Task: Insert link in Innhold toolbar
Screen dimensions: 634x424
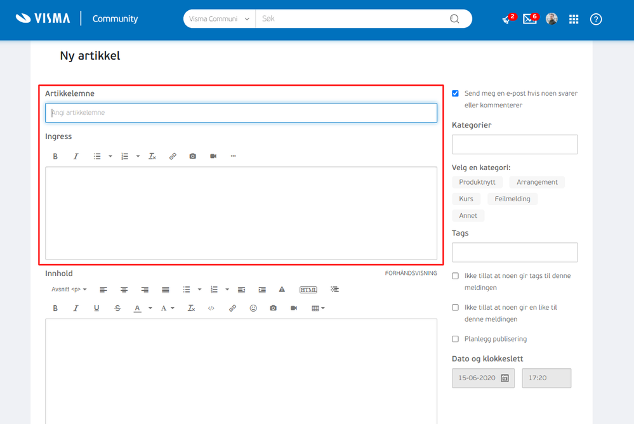Action: (232, 308)
